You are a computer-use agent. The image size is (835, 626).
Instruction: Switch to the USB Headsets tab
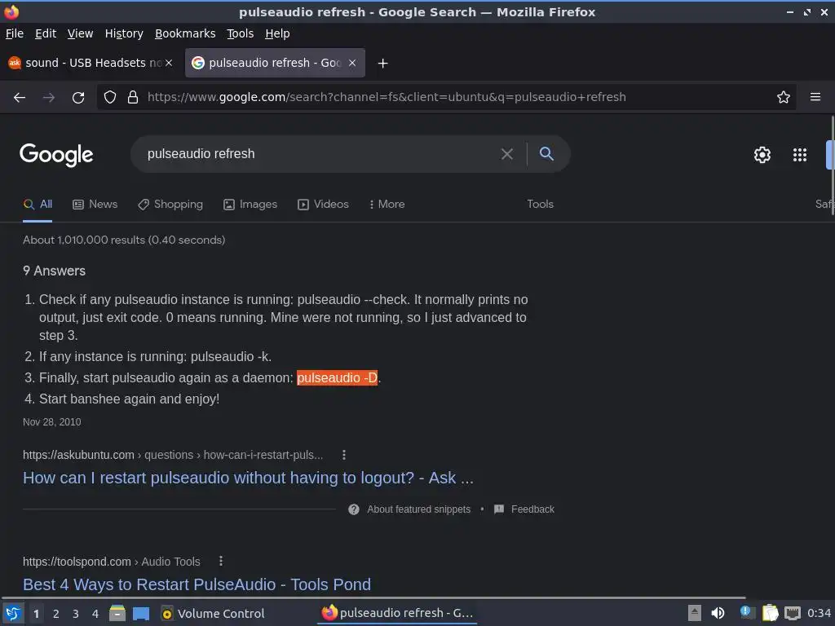91,63
